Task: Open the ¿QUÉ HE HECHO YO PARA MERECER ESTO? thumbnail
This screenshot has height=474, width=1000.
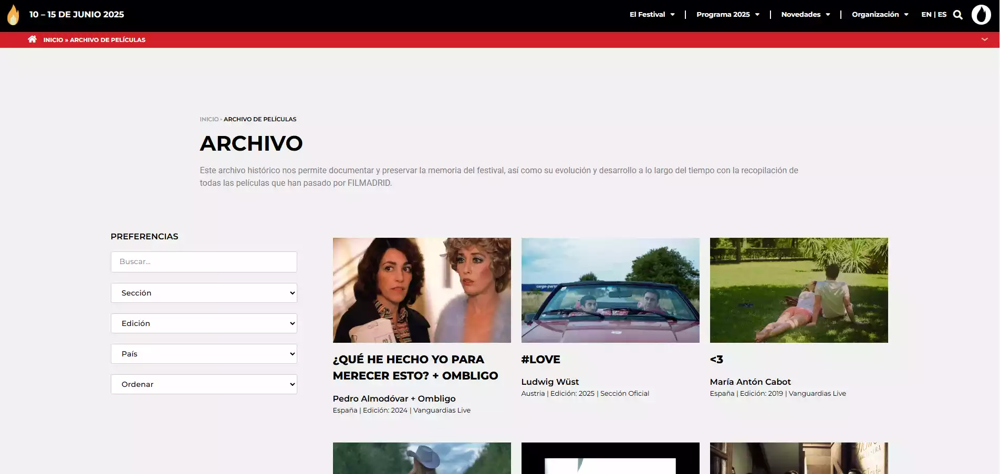Action: coord(422,290)
